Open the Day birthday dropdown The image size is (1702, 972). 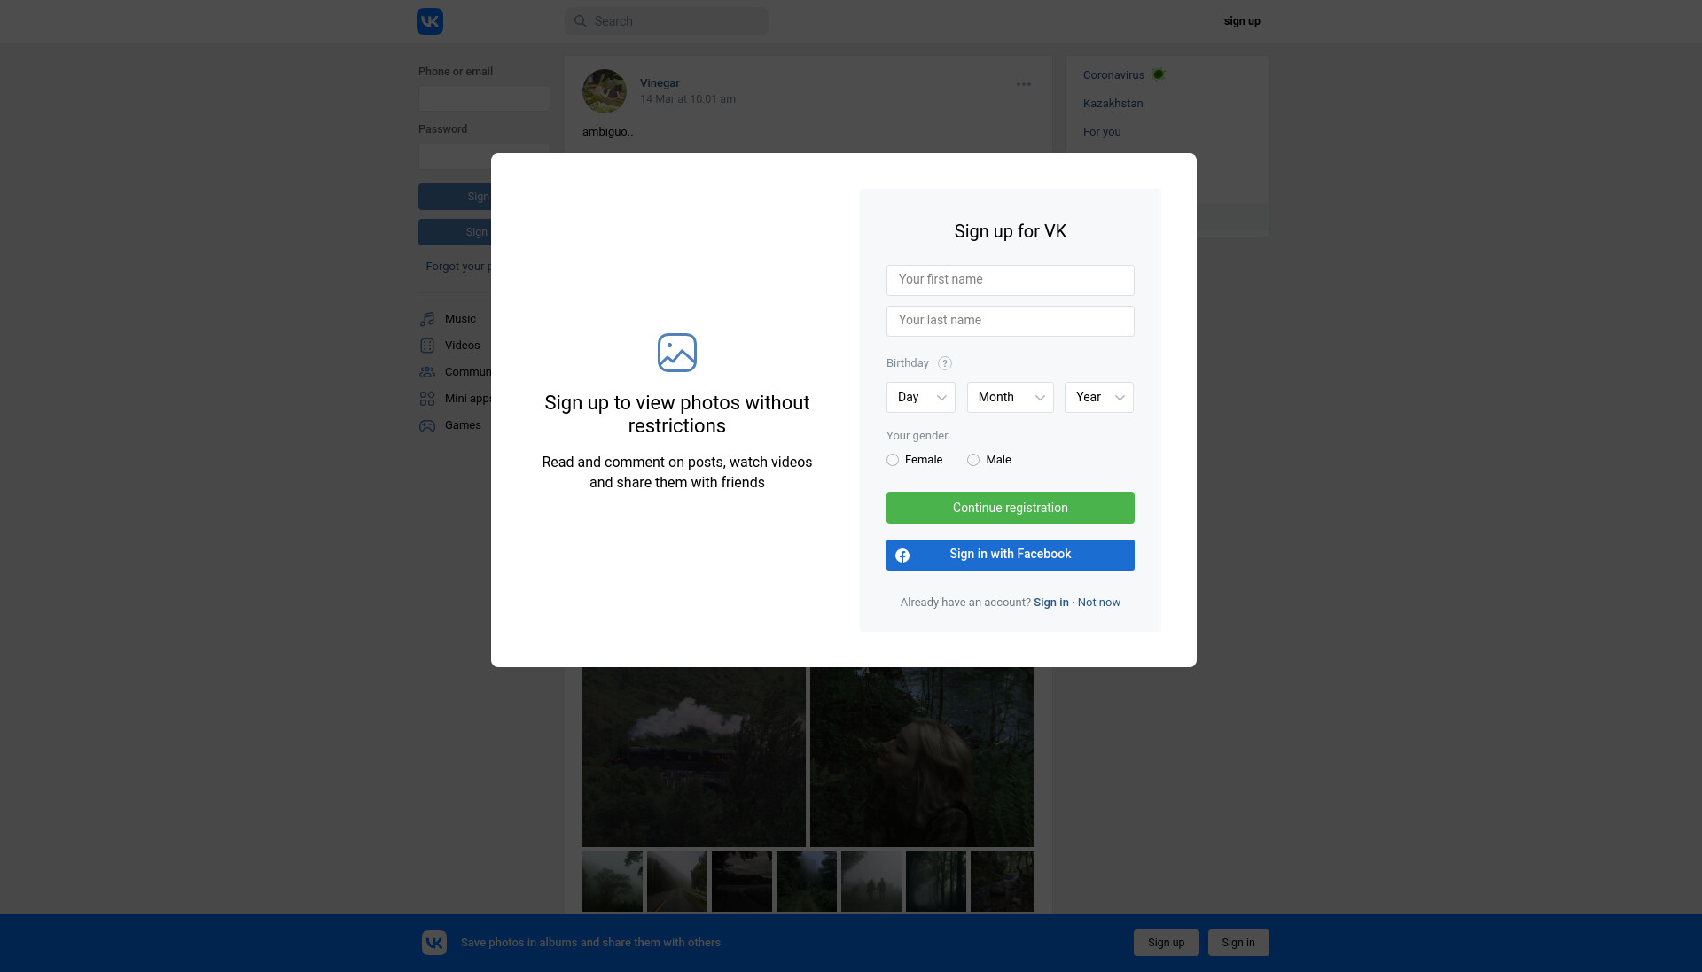click(x=921, y=397)
